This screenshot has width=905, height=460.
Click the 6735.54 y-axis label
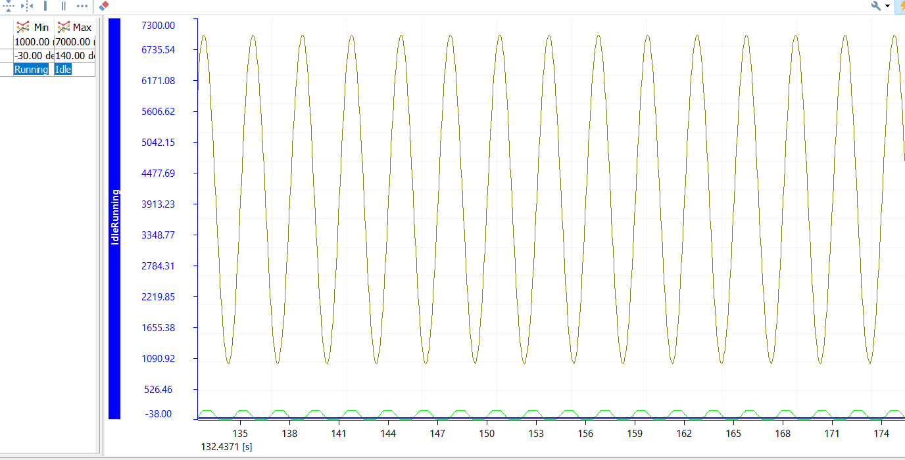[x=158, y=49]
